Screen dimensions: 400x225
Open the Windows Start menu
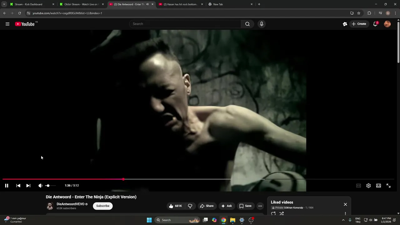coord(149,220)
